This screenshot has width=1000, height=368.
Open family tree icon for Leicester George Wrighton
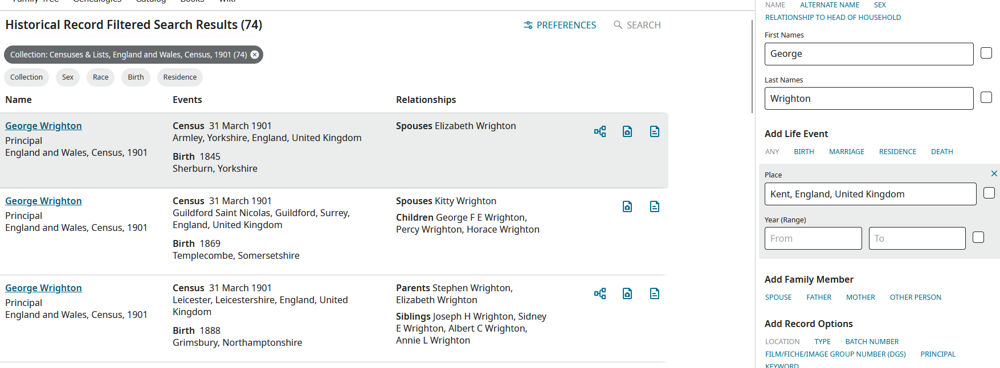[600, 293]
